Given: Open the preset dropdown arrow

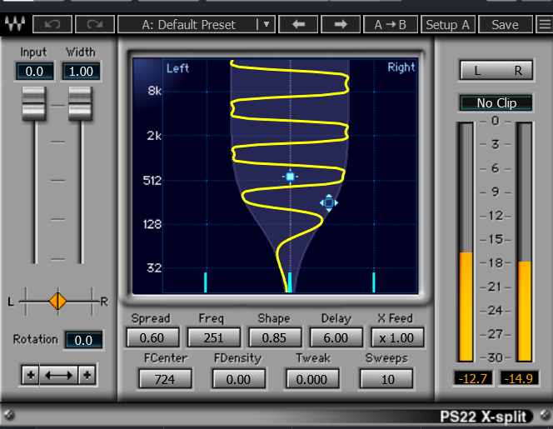Looking at the screenshot, I should point(267,24).
